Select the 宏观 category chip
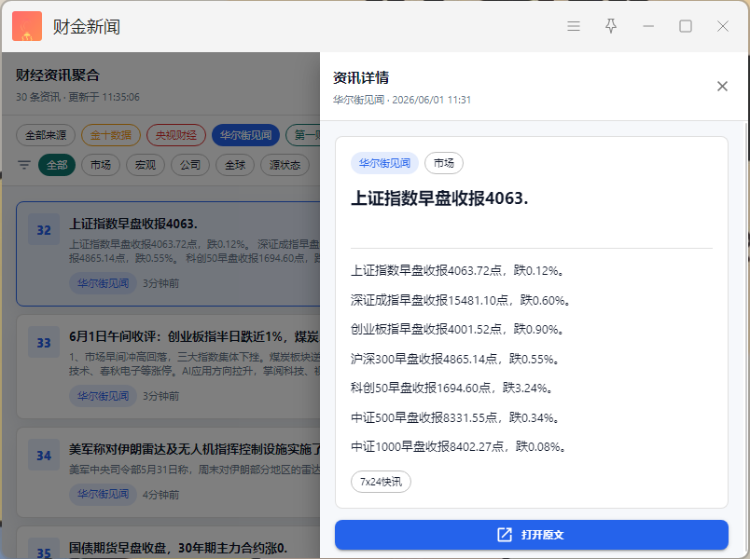Image resolution: width=750 pixels, height=559 pixels. coord(146,165)
